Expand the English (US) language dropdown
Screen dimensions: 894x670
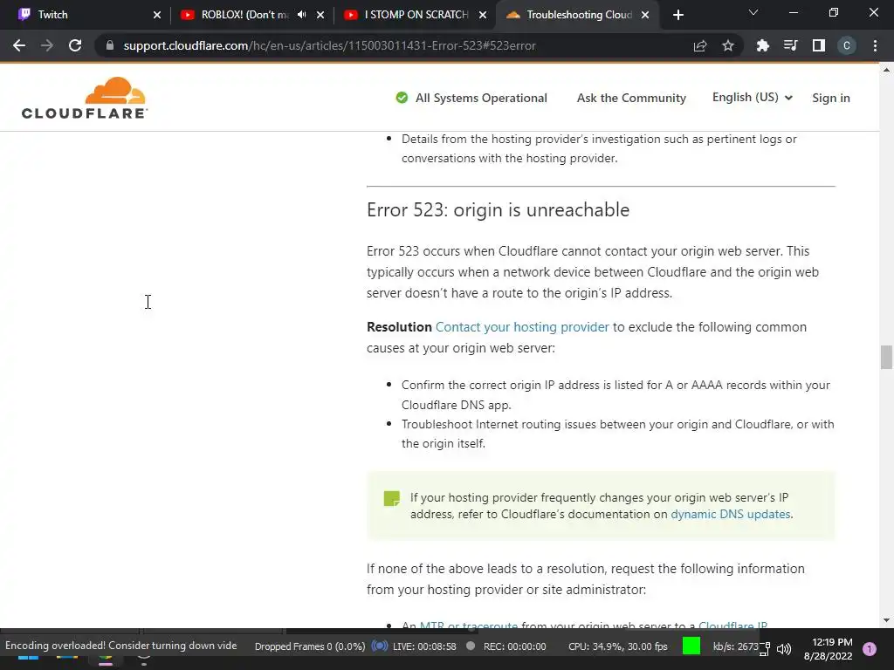tap(752, 98)
